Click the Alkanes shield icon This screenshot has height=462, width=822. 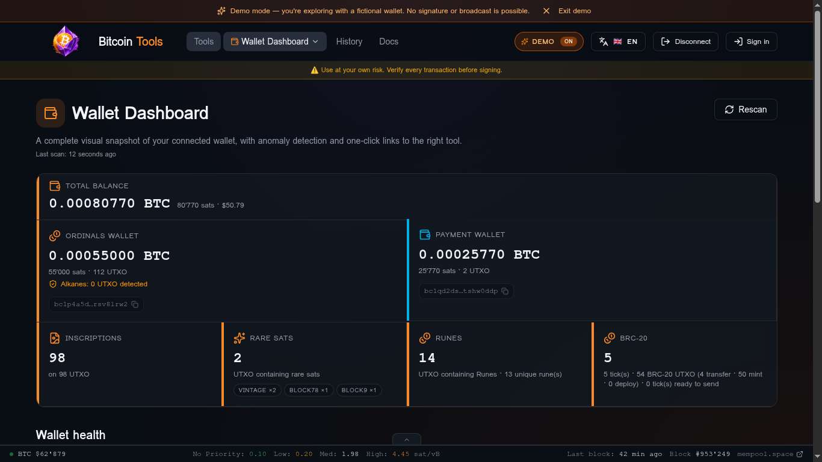point(53,284)
